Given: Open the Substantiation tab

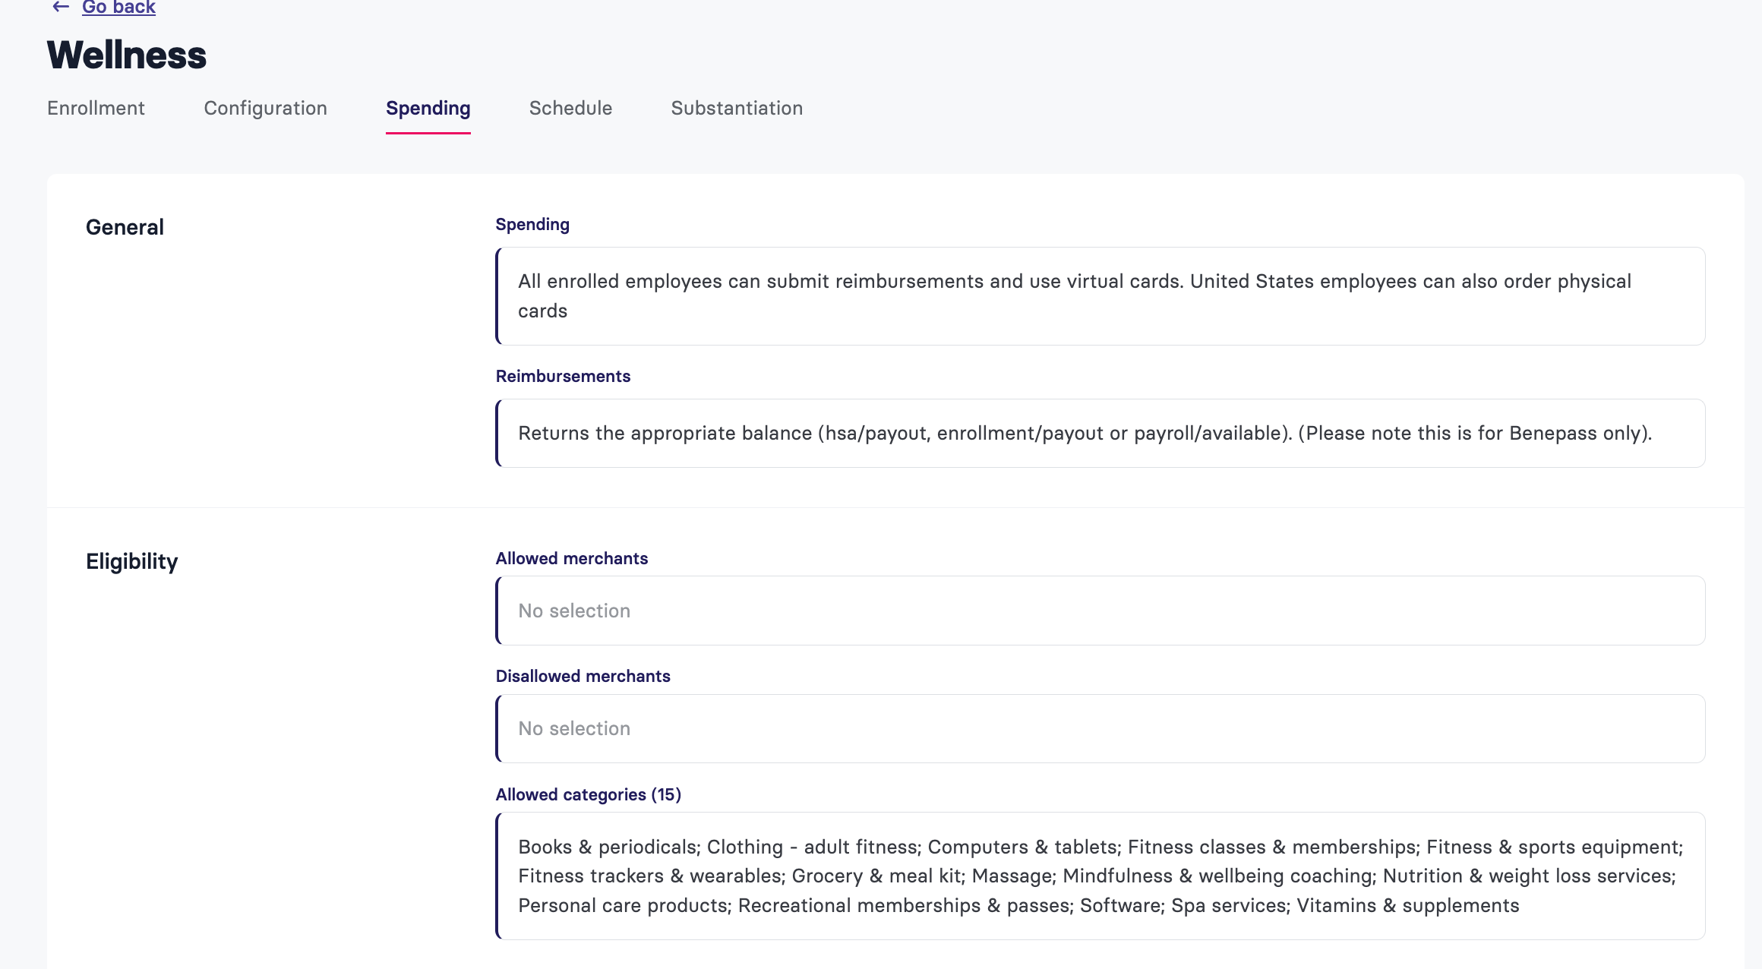Looking at the screenshot, I should pyautogui.click(x=737, y=108).
